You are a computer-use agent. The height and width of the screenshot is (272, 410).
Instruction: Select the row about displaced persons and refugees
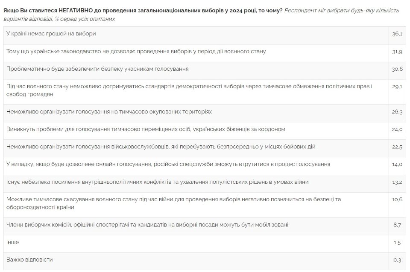[146, 129]
